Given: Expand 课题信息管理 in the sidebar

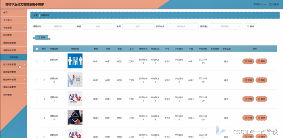Looking at the screenshot, I should [13, 43].
